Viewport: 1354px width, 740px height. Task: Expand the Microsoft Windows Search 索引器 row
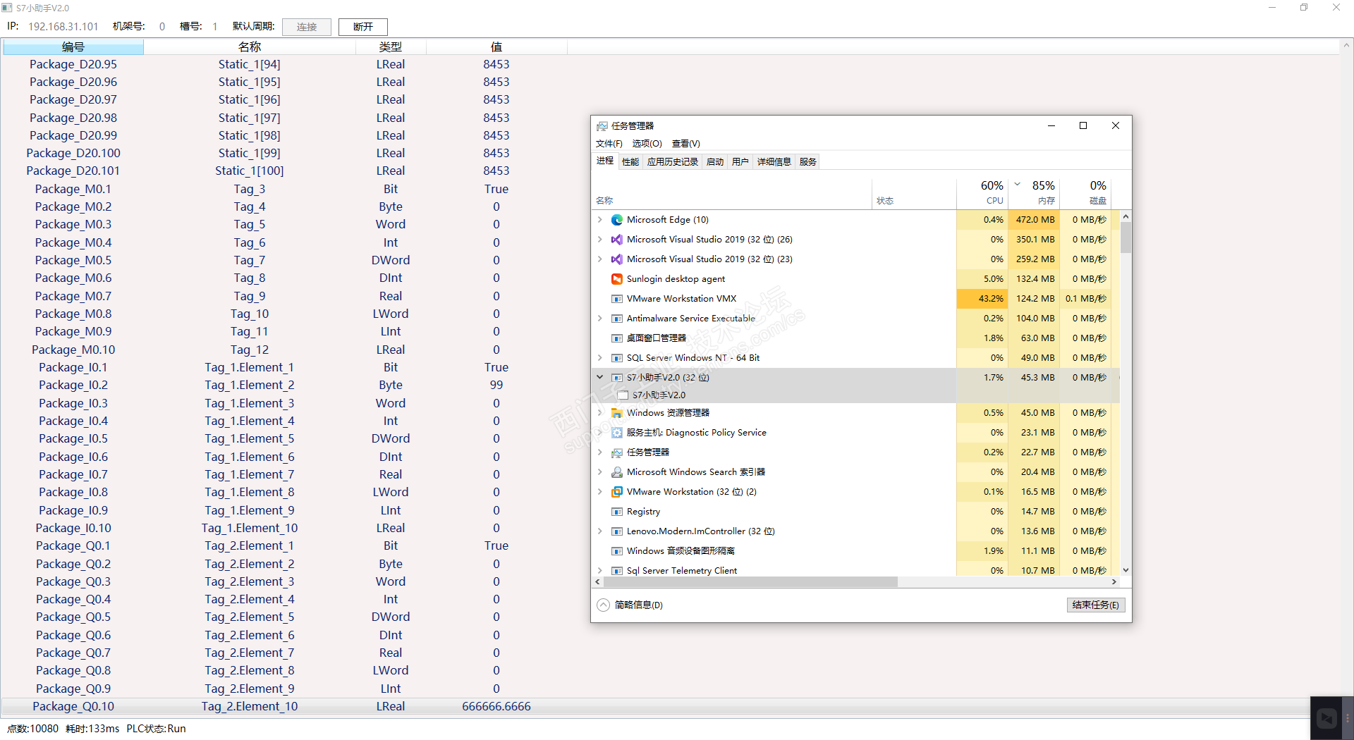(600, 472)
